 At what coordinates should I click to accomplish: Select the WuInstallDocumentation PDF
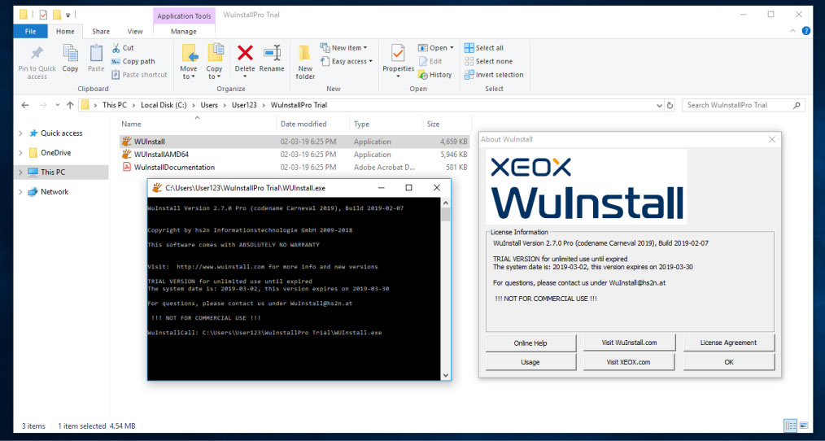295,168
